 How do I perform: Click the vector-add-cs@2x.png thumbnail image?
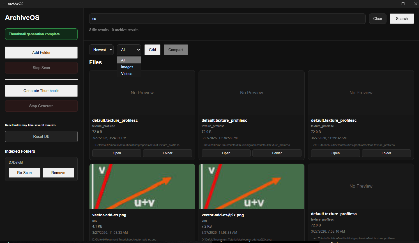coord(252,186)
